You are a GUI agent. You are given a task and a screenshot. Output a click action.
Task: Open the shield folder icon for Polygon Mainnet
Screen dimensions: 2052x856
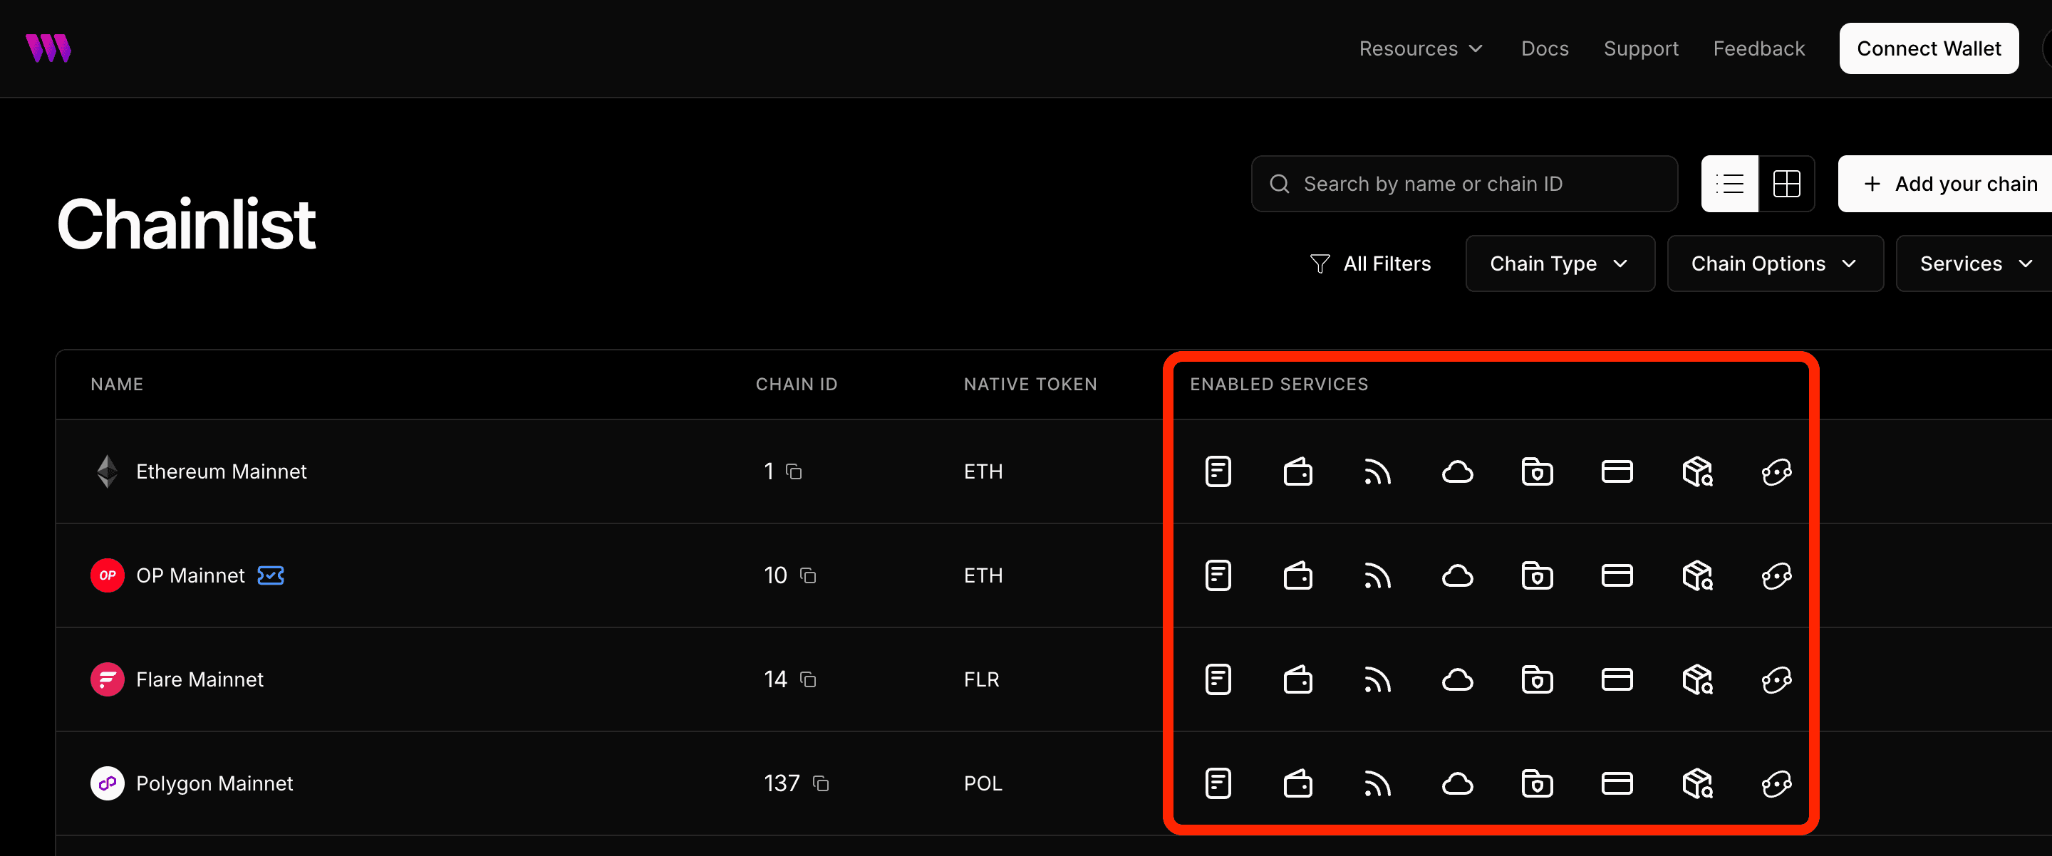pyautogui.click(x=1537, y=783)
